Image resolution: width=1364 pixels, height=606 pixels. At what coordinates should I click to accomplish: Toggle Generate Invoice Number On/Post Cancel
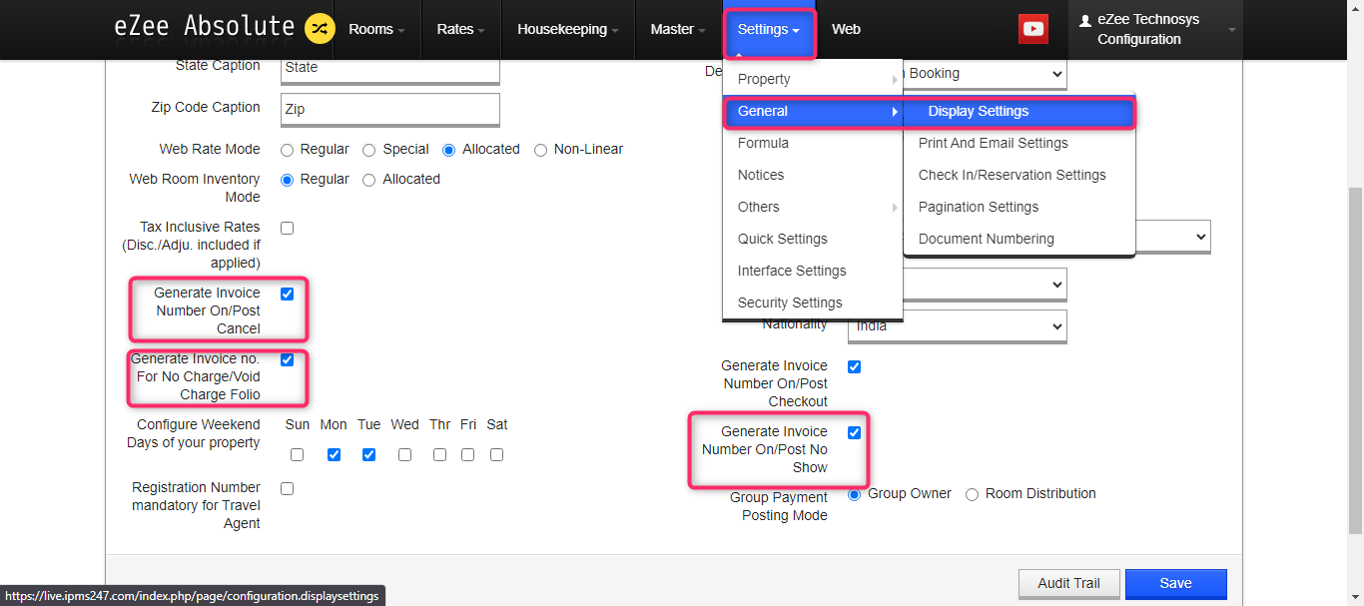click(x=288, y=294)
